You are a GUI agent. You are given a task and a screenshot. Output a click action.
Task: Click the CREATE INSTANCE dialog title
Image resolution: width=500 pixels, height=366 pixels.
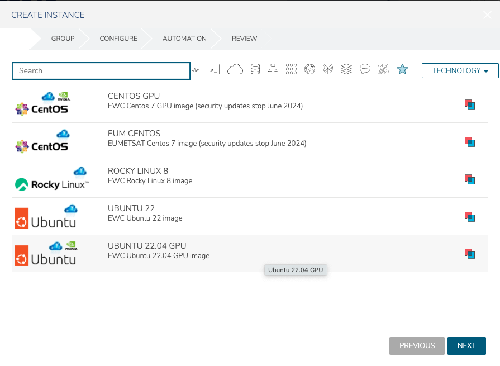pyautogui.click(x=48, y=15)
